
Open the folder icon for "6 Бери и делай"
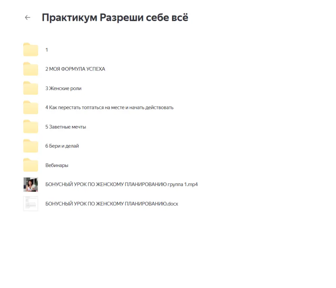(x=31, y=146)
